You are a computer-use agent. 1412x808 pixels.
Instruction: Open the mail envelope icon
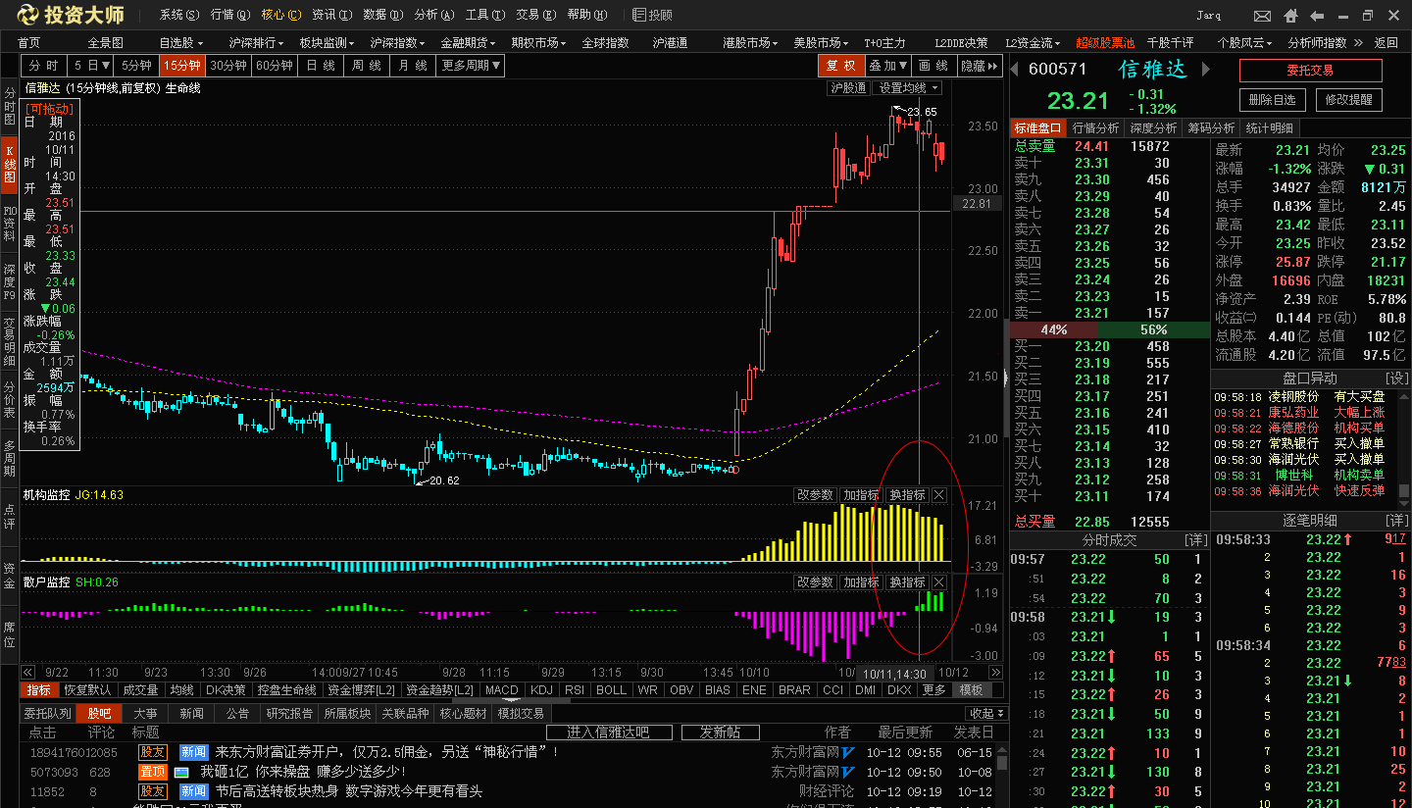coord(1262,16)
